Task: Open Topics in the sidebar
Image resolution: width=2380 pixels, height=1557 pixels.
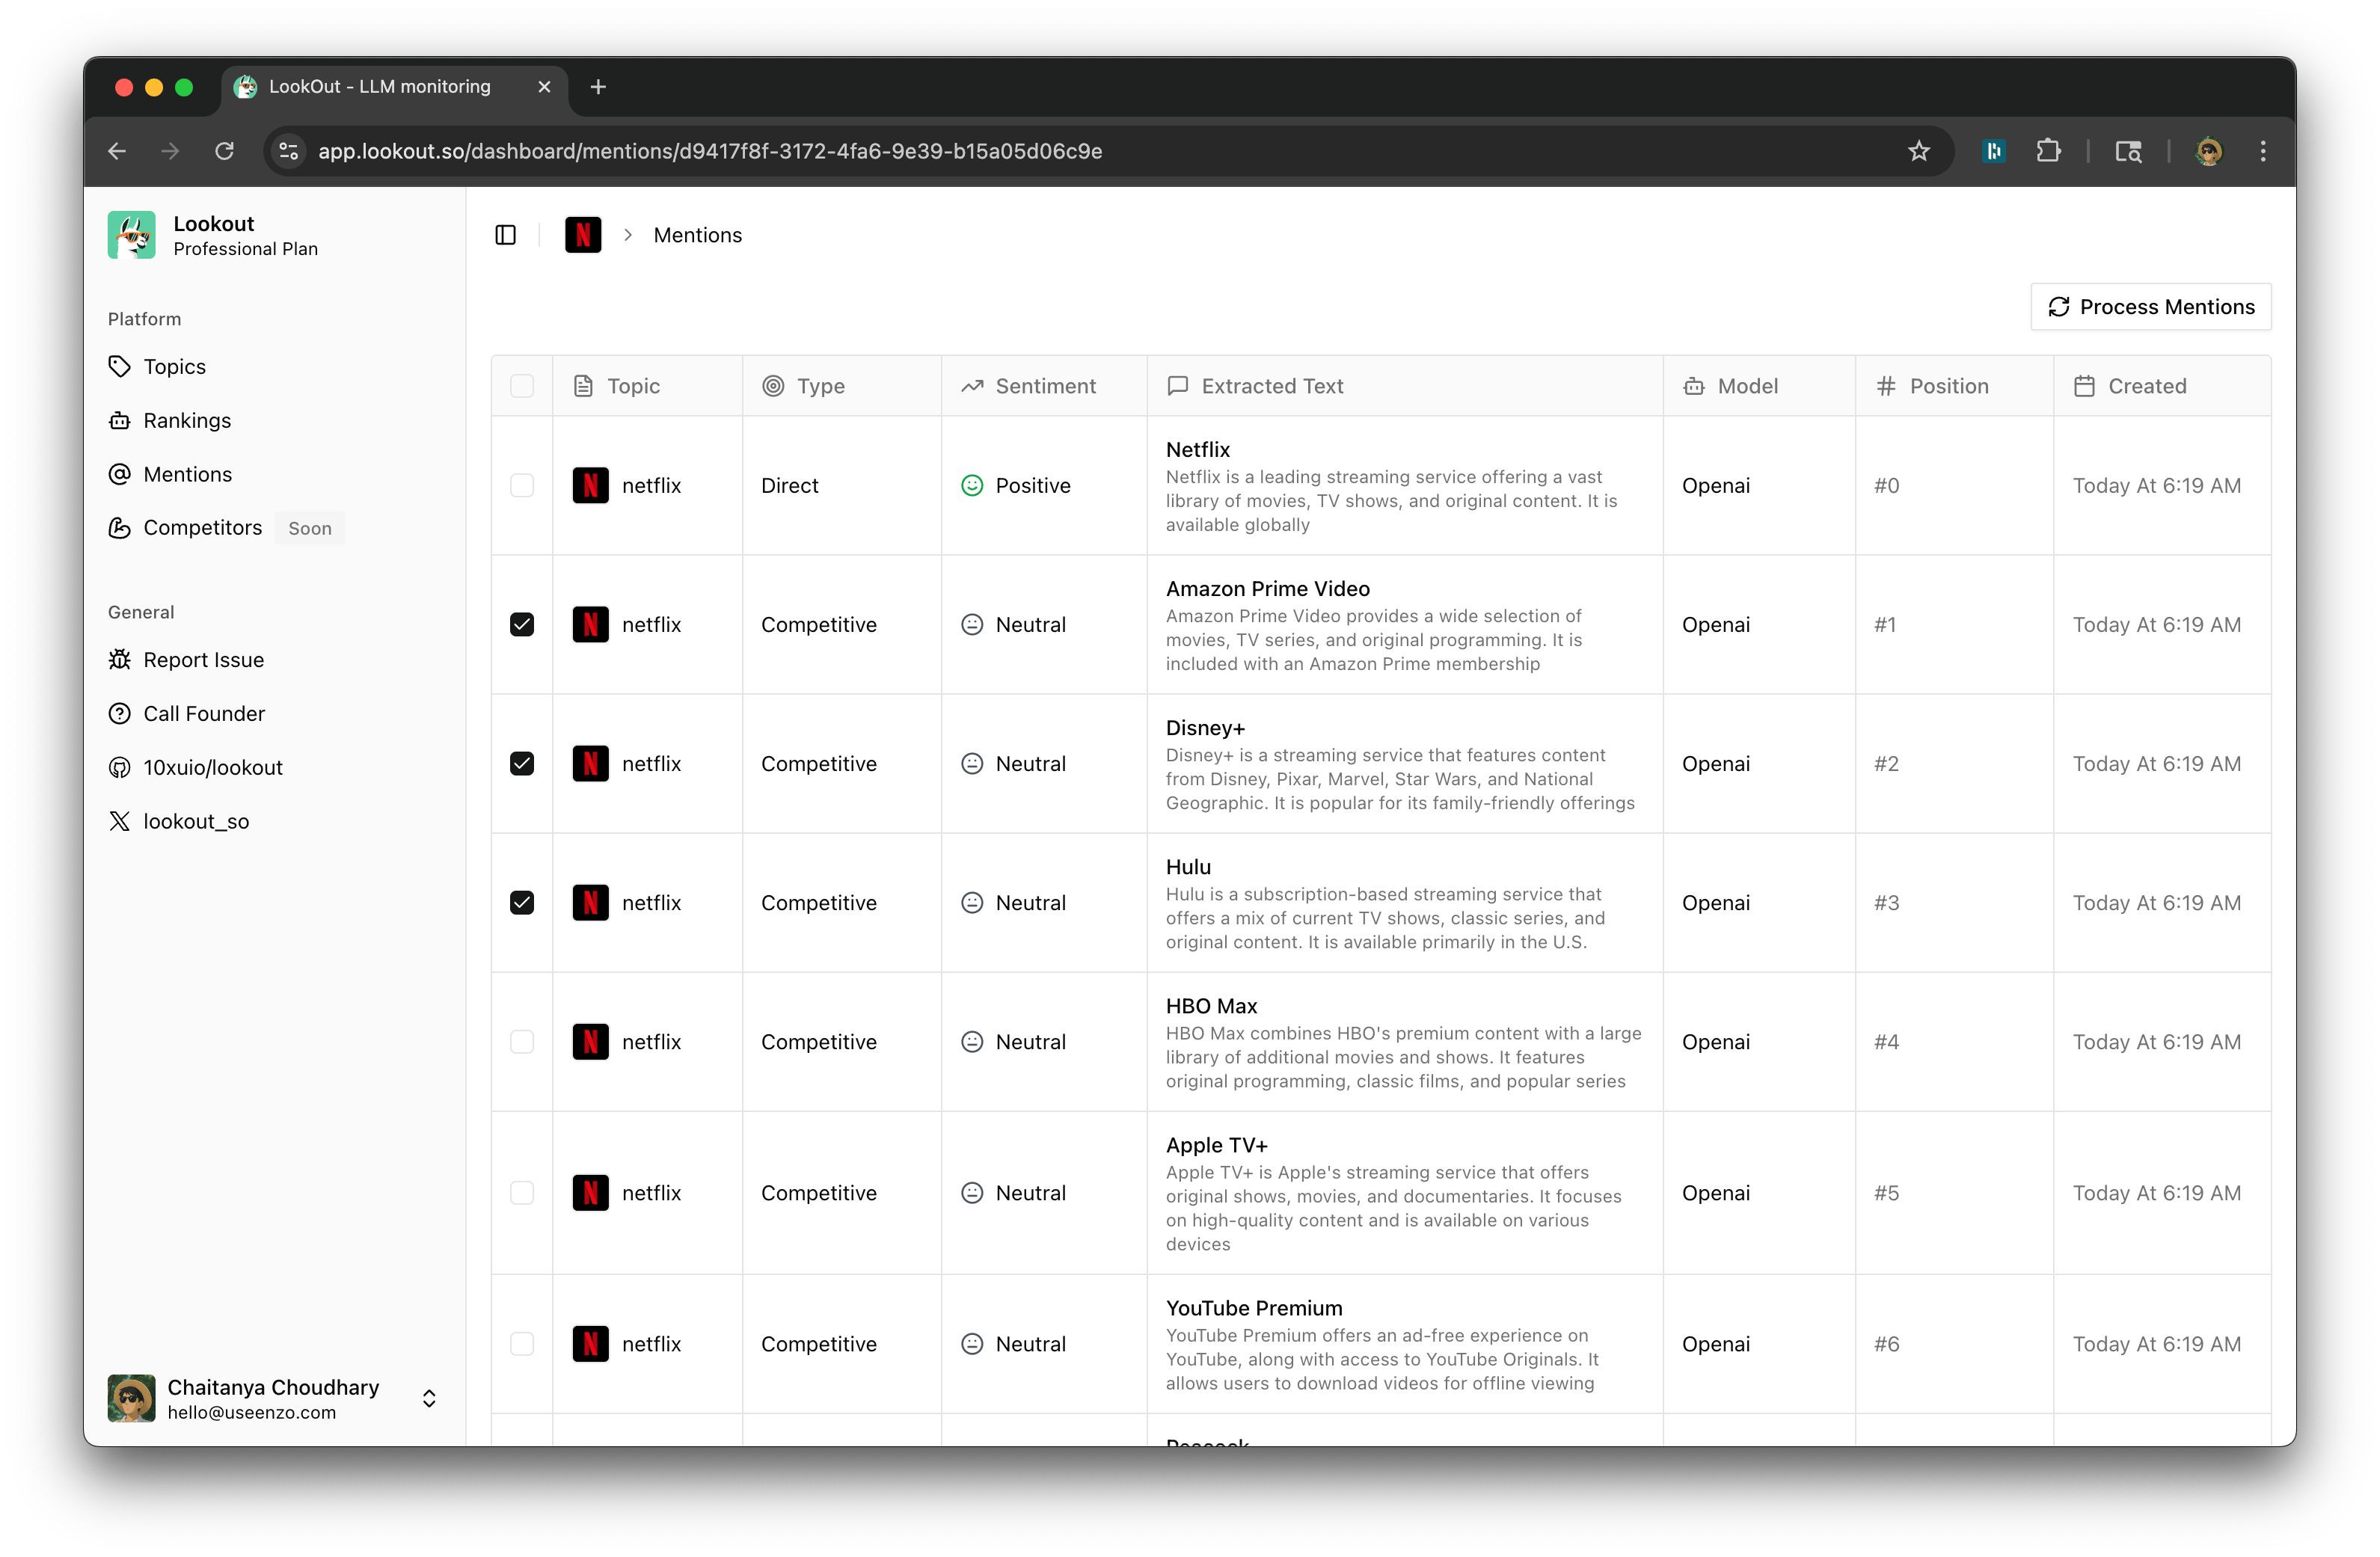Action: tap(174, 367)
